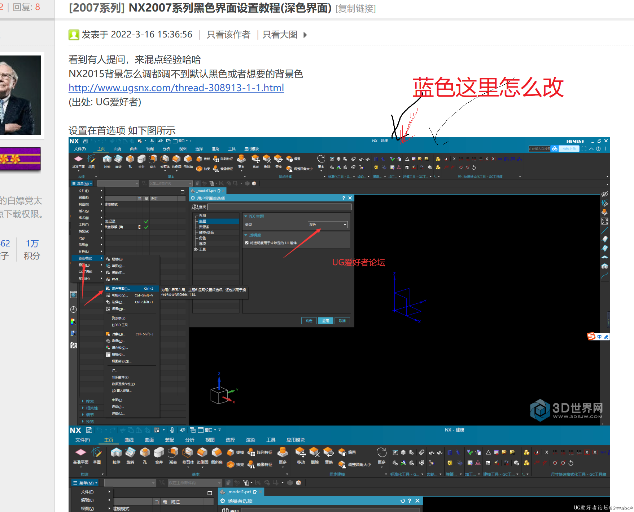Click the 只看大图 link
Viewport: 634px width, 512px height.
point(280,35)
